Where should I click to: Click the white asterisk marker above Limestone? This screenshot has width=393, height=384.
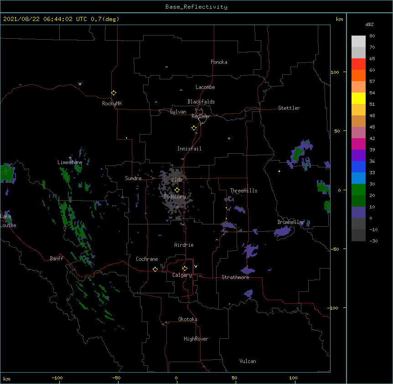(x=70, y=158)
